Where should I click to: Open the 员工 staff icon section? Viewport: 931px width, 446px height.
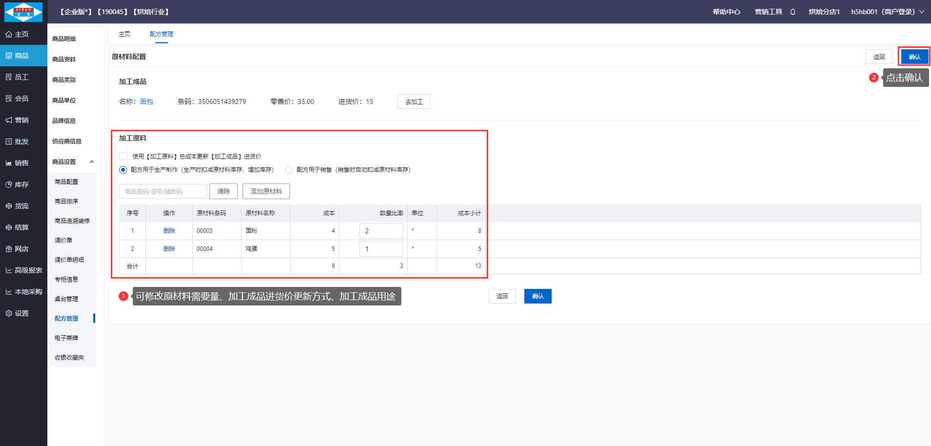(9, 77)
